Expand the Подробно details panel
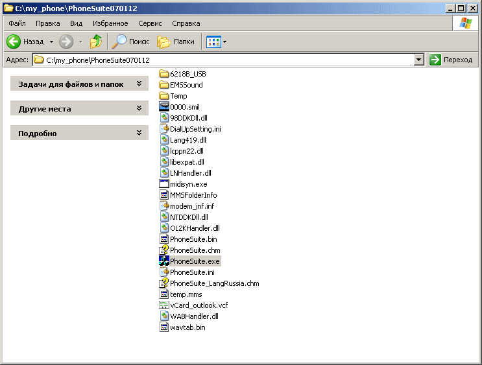 click(79, 133)
